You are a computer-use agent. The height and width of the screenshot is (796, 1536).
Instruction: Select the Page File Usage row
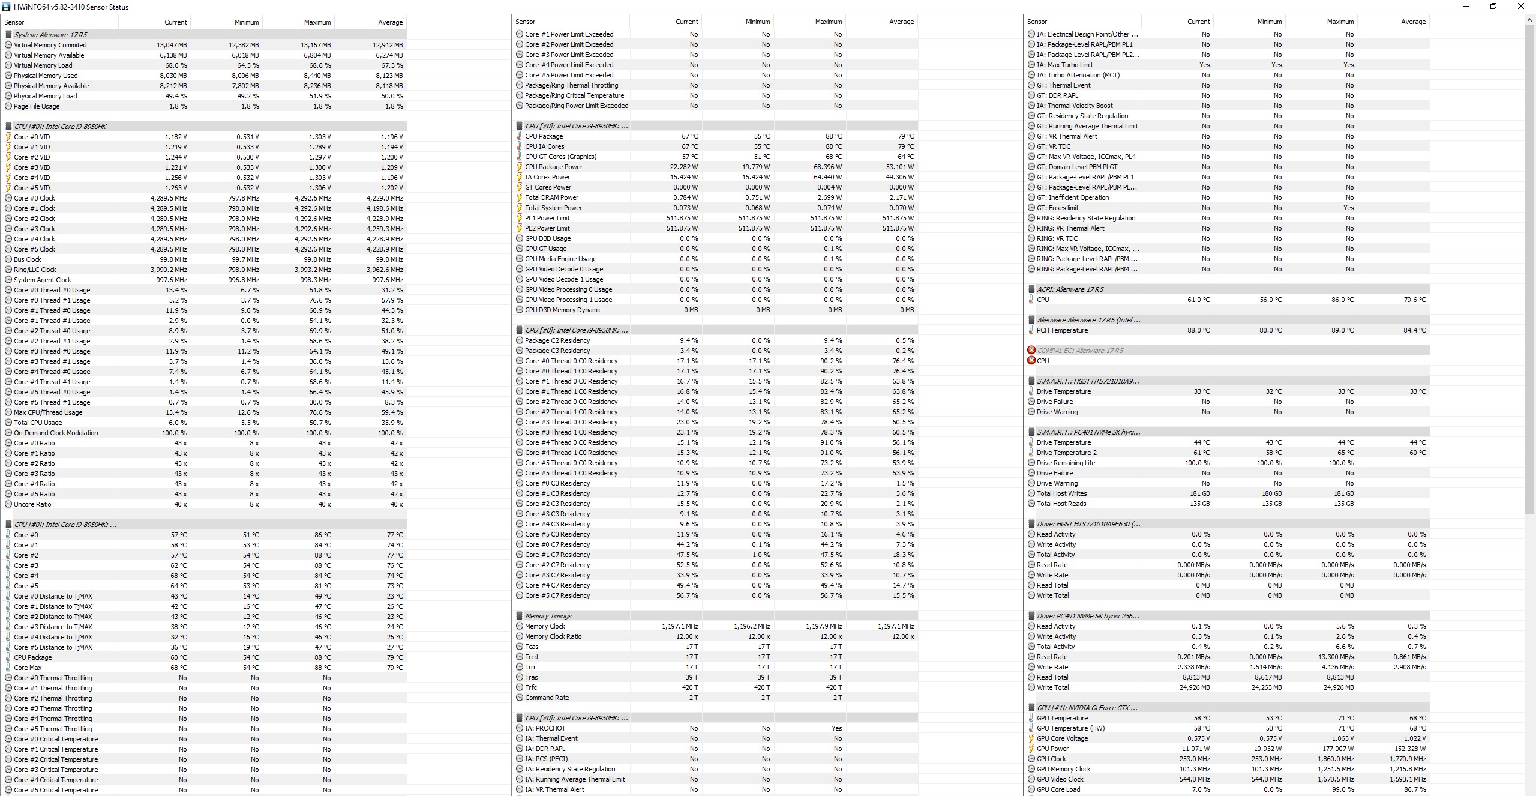(205, 106)
